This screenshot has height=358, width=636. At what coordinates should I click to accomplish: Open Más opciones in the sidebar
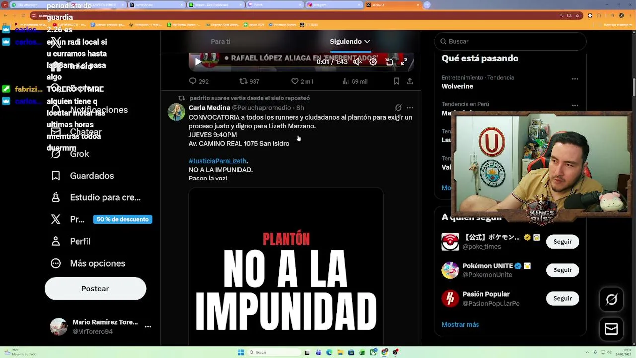point(88,263)
